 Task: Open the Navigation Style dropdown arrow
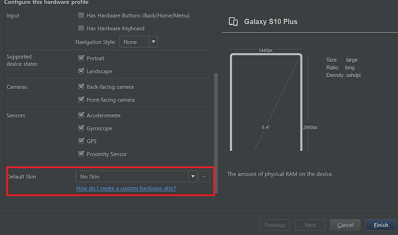tap(153, 42)
